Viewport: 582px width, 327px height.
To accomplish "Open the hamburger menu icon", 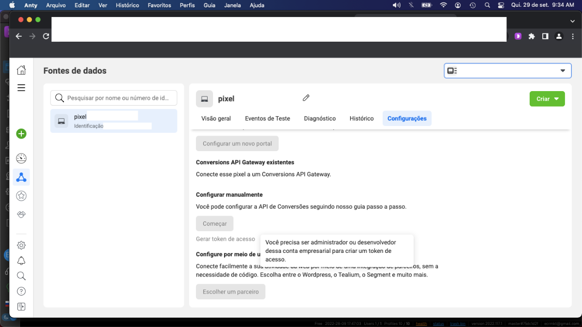I will (x=21, y=88).
